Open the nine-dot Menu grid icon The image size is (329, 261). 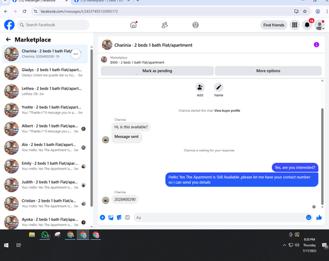[x=295, y=25]
